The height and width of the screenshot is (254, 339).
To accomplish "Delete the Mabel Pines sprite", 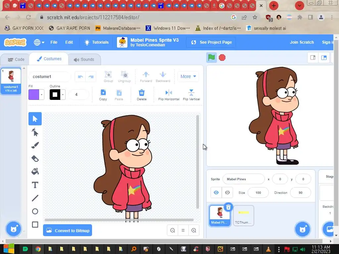I will click(228, 208).
